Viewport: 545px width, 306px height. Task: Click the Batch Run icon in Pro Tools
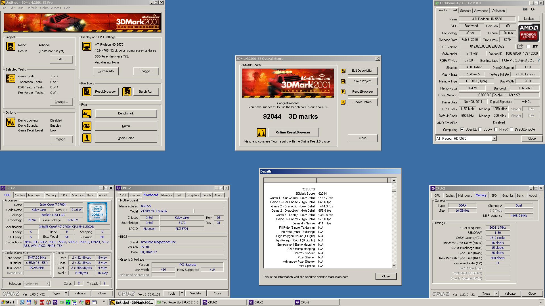[x=127, y=92]
